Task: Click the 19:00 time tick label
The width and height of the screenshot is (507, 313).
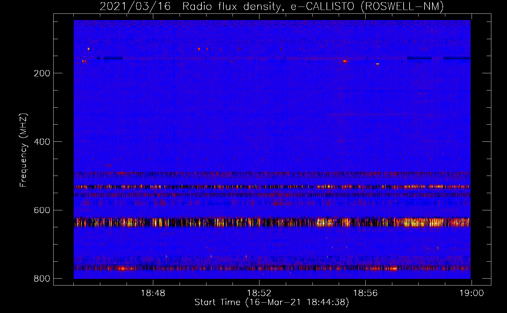Action: [x=472, y=293]
